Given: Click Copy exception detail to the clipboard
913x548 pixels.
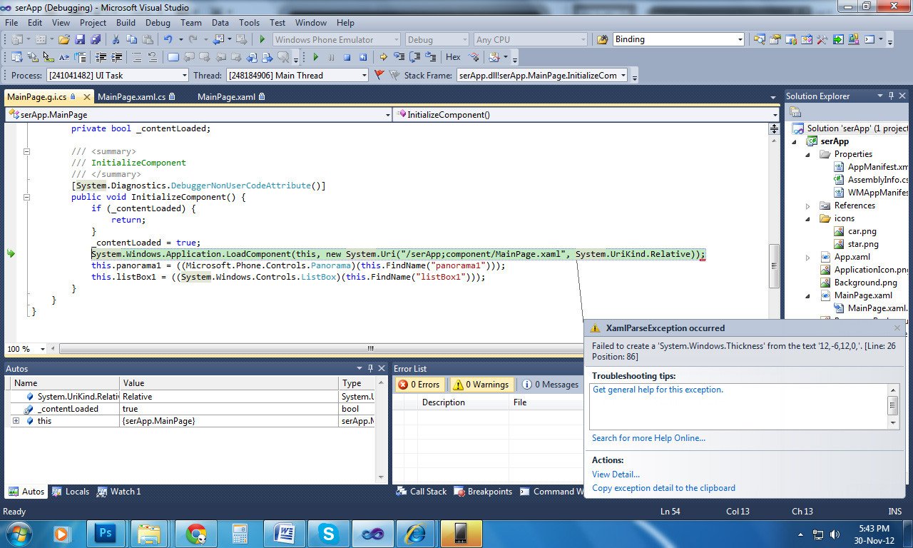Looking at the screenshot, I should click(x=663, y=488).
